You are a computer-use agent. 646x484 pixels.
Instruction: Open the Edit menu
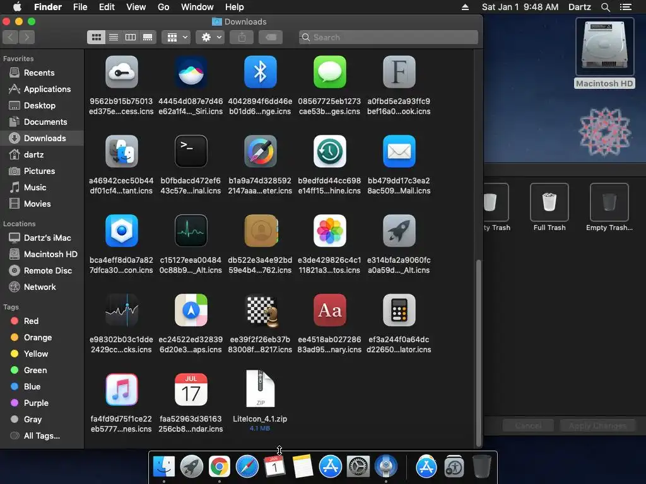(x=107, y=7)
